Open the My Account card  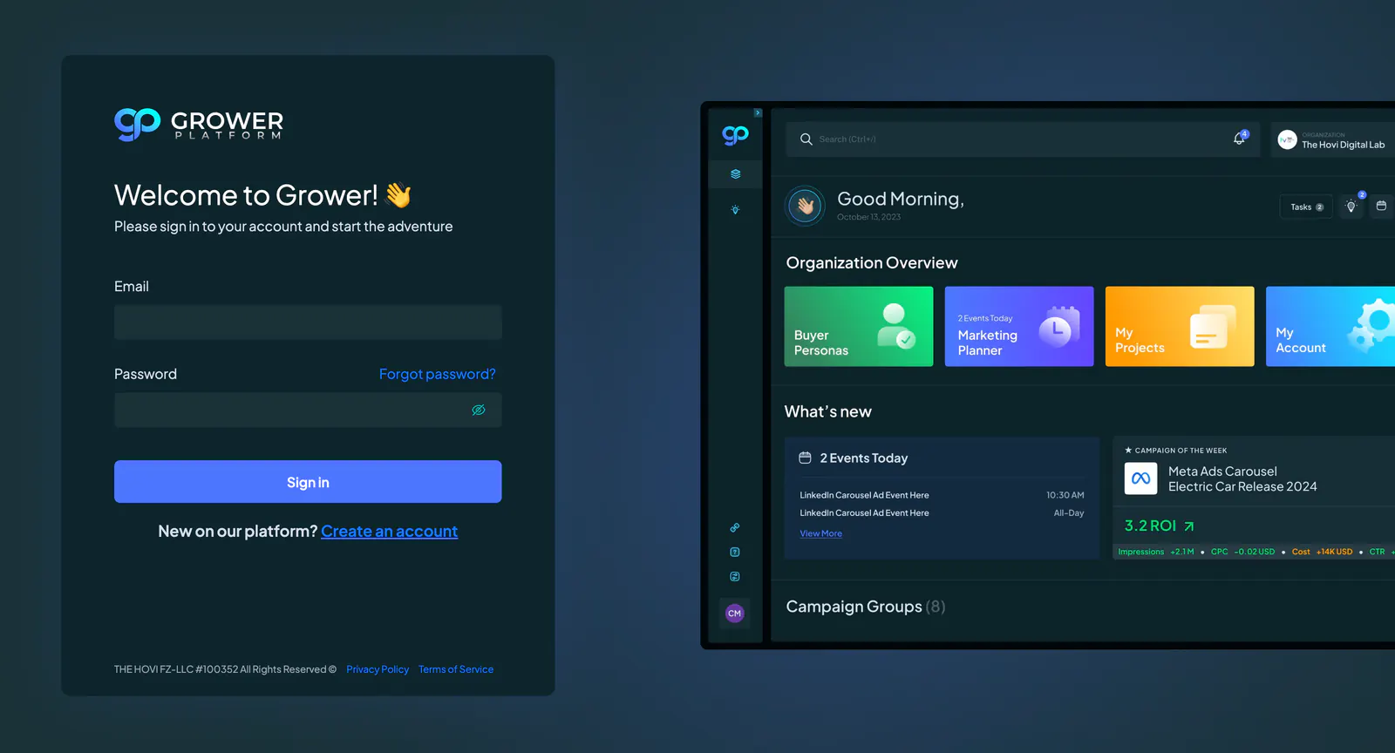coord(1330,327)
